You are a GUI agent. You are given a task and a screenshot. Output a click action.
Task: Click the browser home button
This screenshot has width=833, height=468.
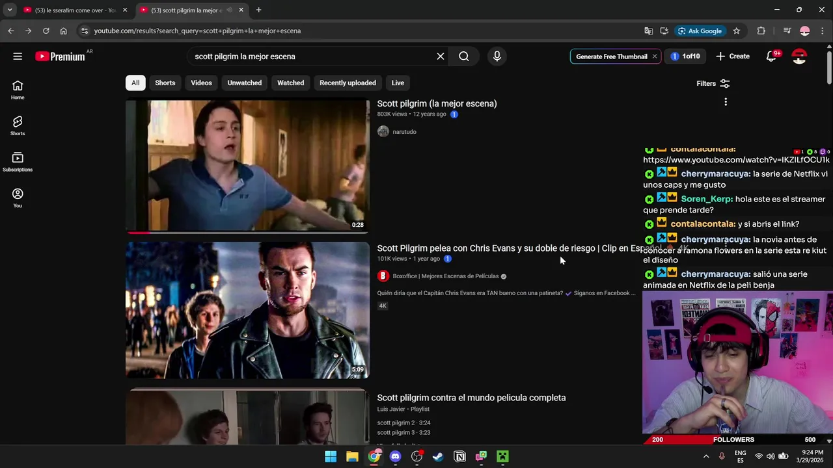(63, 31)
